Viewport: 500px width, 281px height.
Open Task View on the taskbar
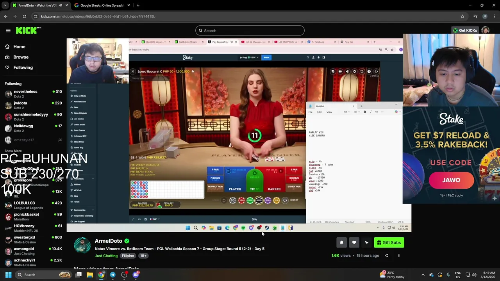pos(79,275)
